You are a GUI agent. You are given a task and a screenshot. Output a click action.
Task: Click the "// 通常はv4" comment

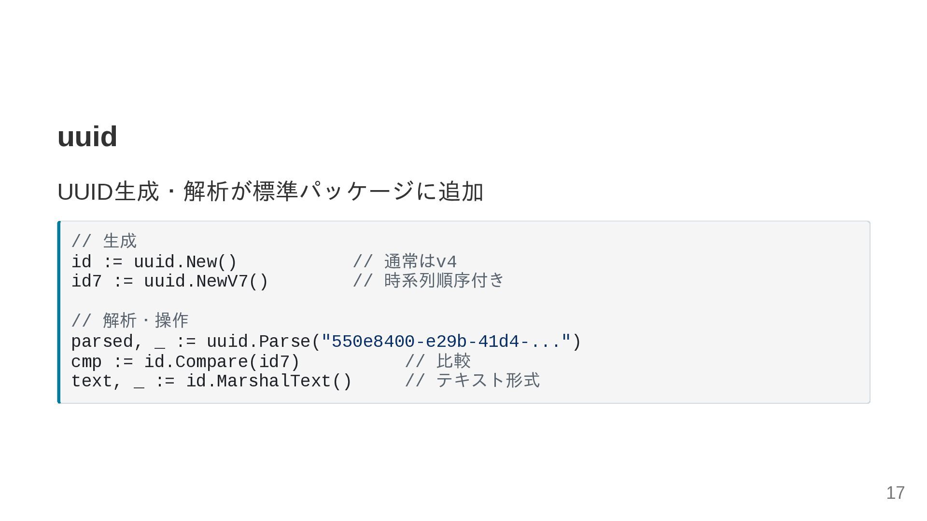[x=405, y=261]
